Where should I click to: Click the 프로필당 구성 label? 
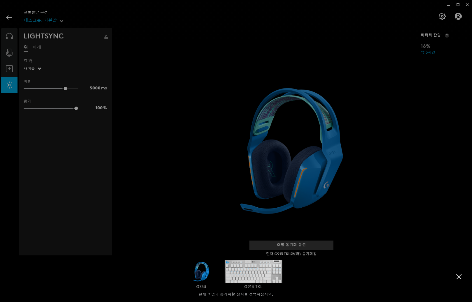point(36,12)
